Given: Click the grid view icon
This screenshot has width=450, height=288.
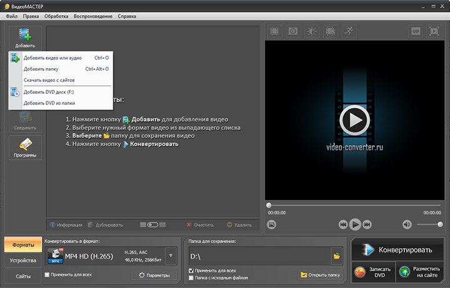Looking at the screenshot, I should [162, 225].
